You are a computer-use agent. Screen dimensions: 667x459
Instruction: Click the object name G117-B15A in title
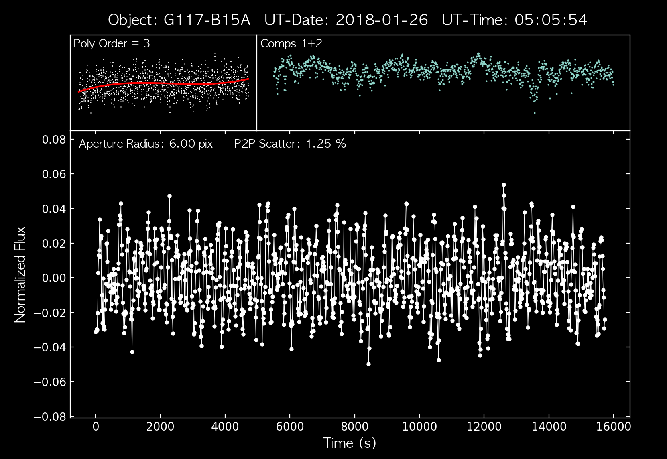point(207,20)
